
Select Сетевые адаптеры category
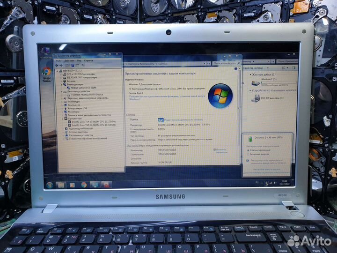[x=76, y=132]
